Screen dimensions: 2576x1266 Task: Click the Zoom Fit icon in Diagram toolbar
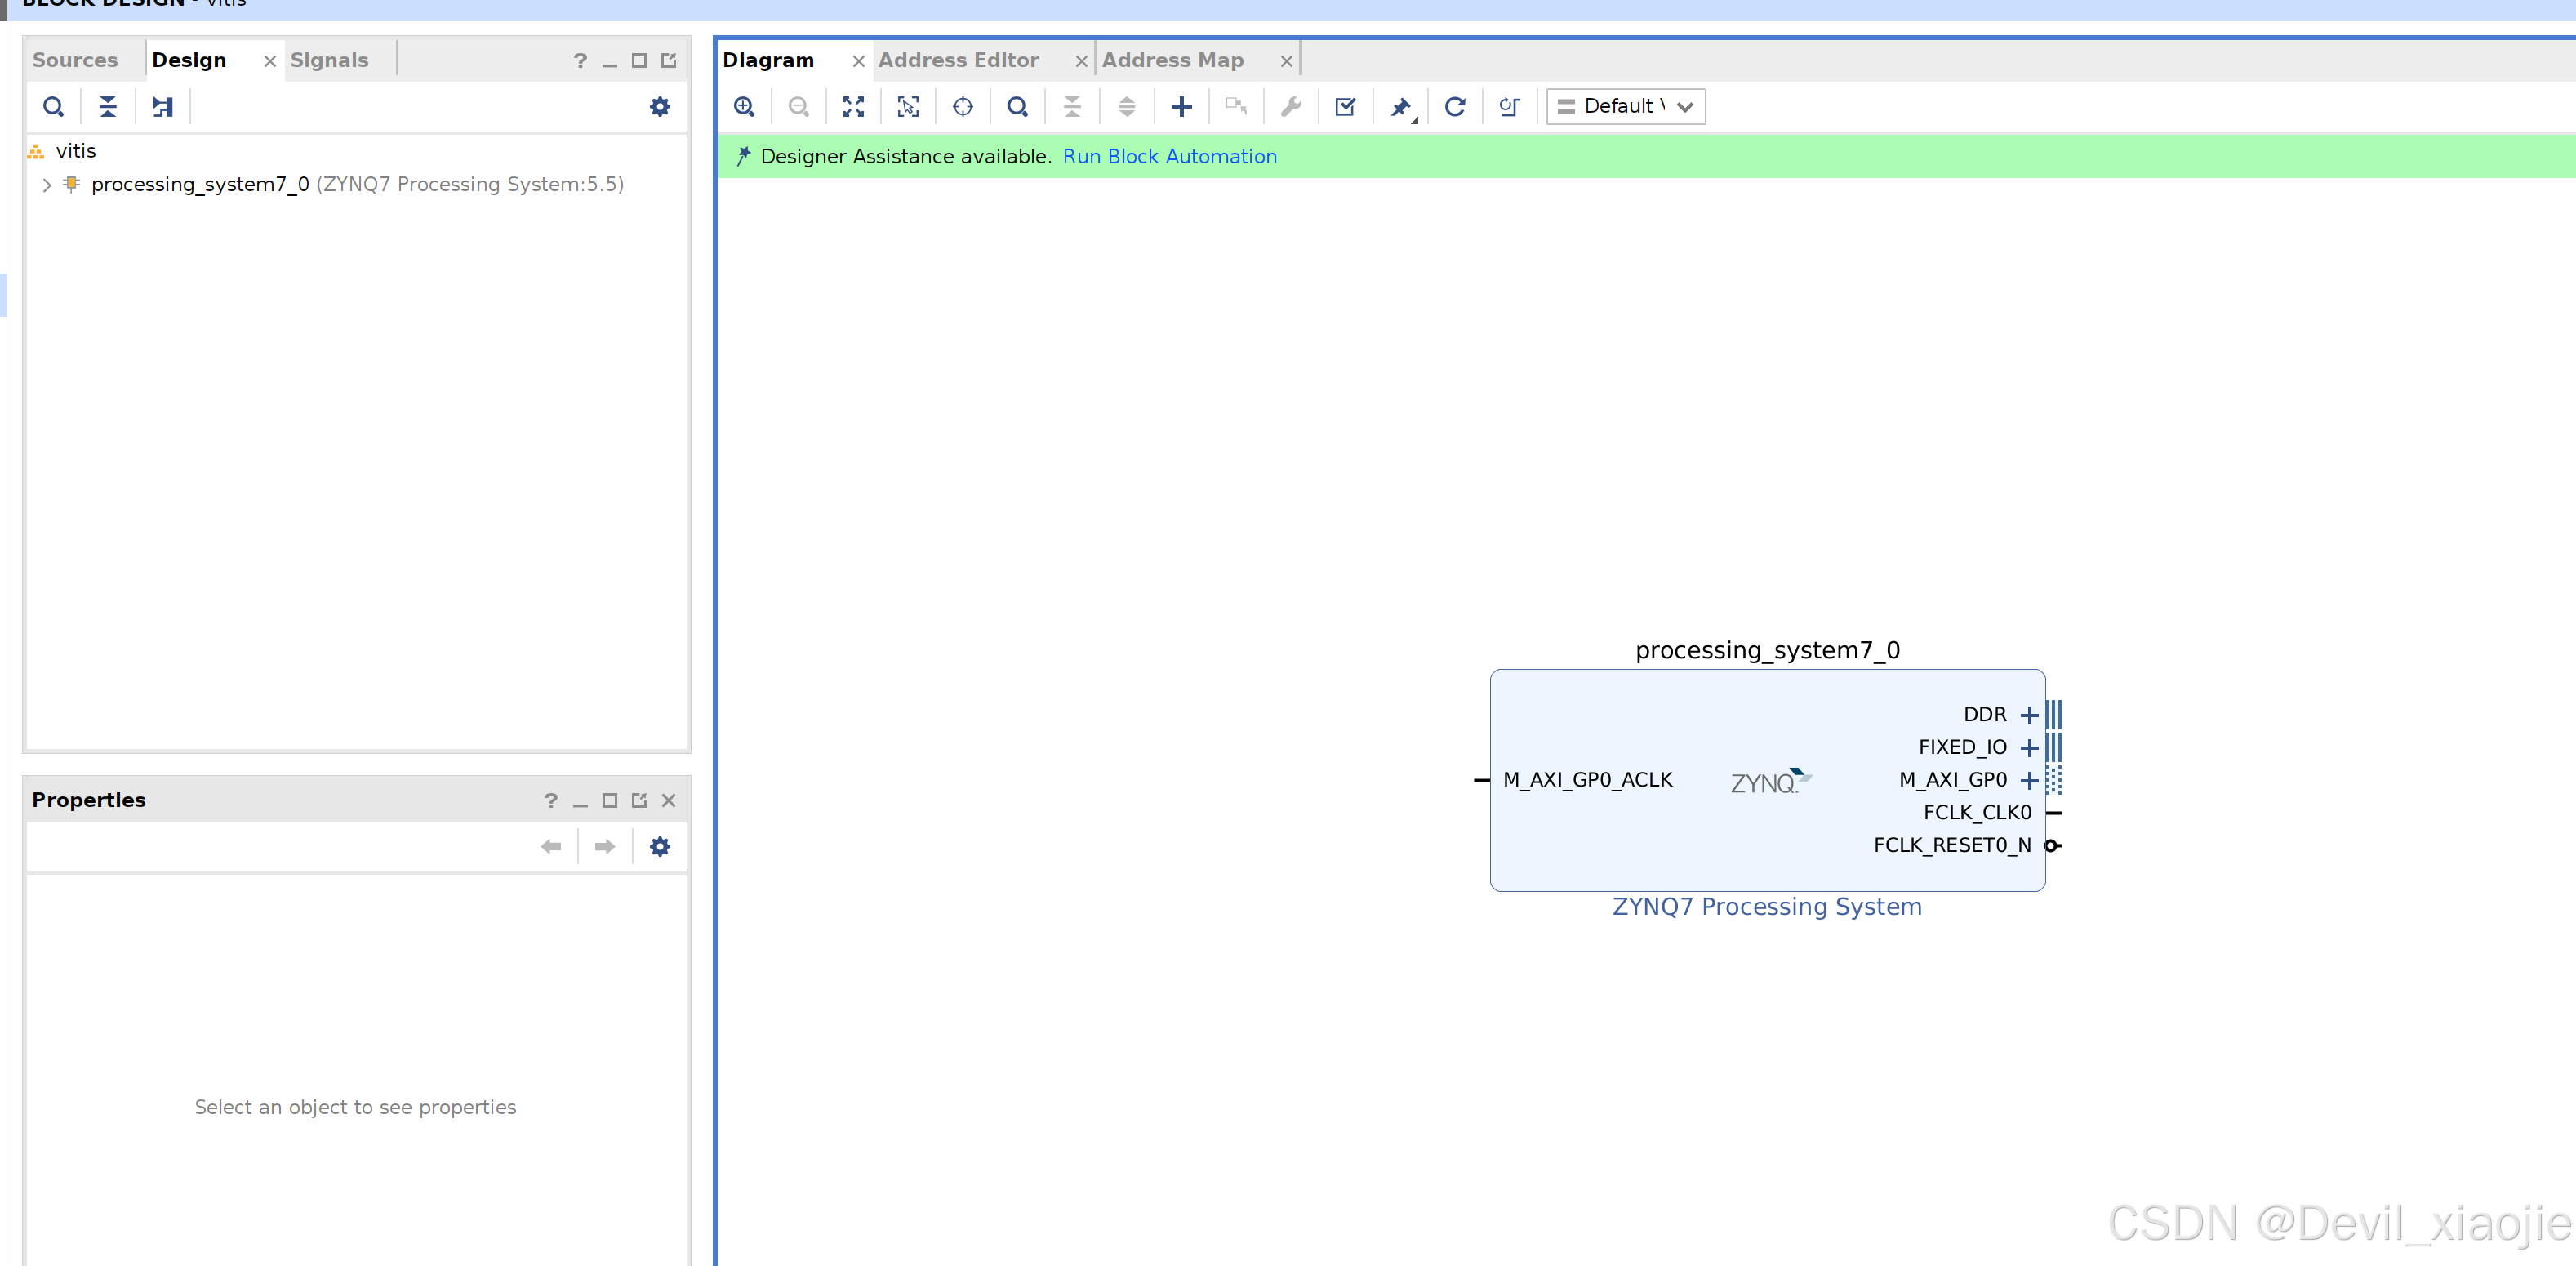853,106
